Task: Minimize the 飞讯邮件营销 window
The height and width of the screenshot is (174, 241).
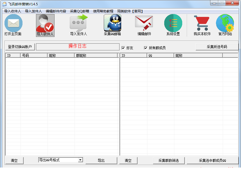Action: [x=214, y=3]
